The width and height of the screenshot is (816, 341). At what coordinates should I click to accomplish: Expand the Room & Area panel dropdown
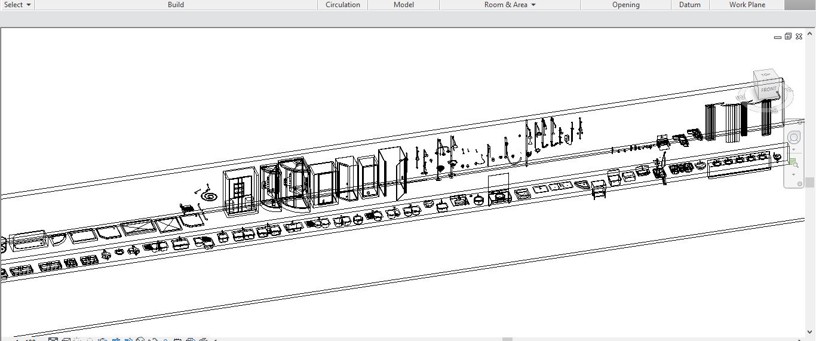click(533, 5)
